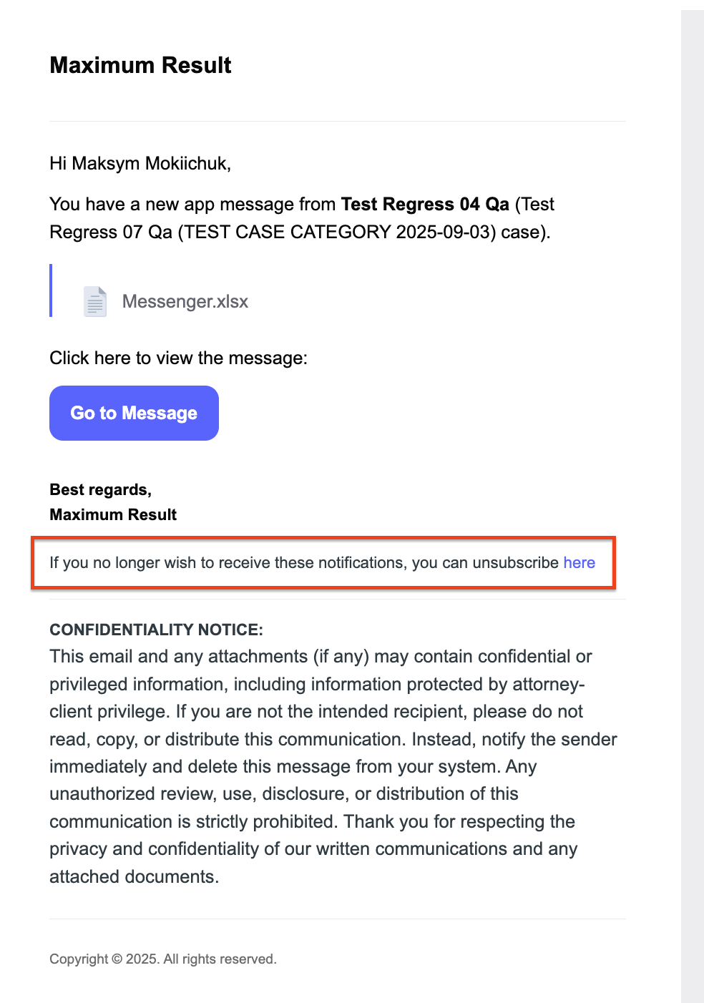
Task: Select the CONFIDENTIALITY NOTICE heading
Action: click(x=156, y=630)
